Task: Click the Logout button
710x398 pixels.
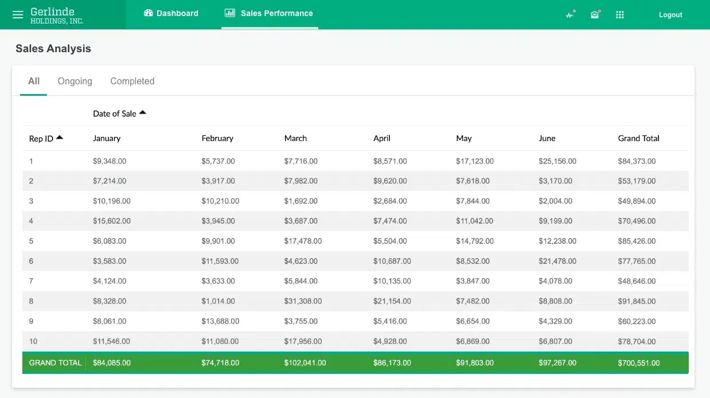Action: point(670,15)
